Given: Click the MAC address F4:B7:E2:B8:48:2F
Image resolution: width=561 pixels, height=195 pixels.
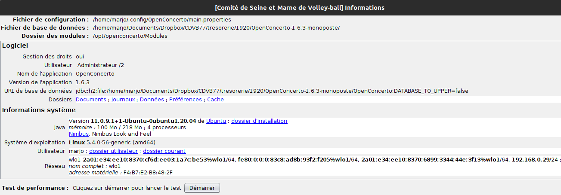Looking at the screenshot, I should pos(149,173).
